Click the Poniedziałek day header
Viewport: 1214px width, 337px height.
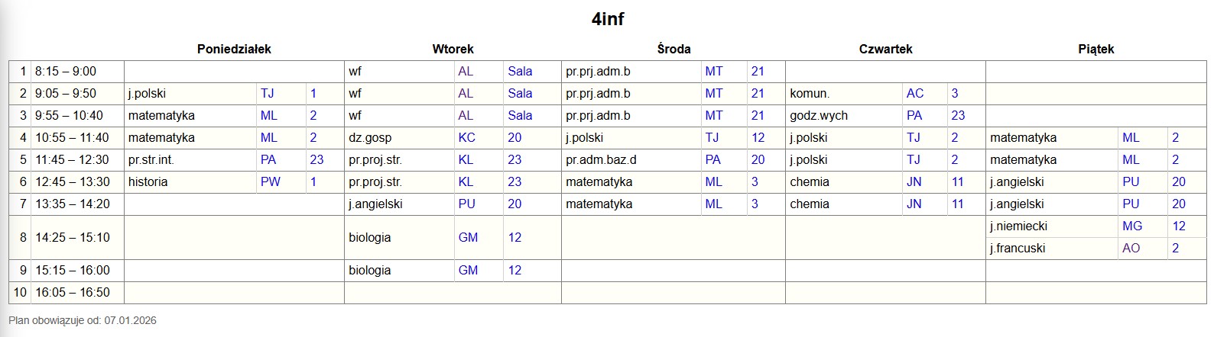pyautogui.click(x=234, y=49)
